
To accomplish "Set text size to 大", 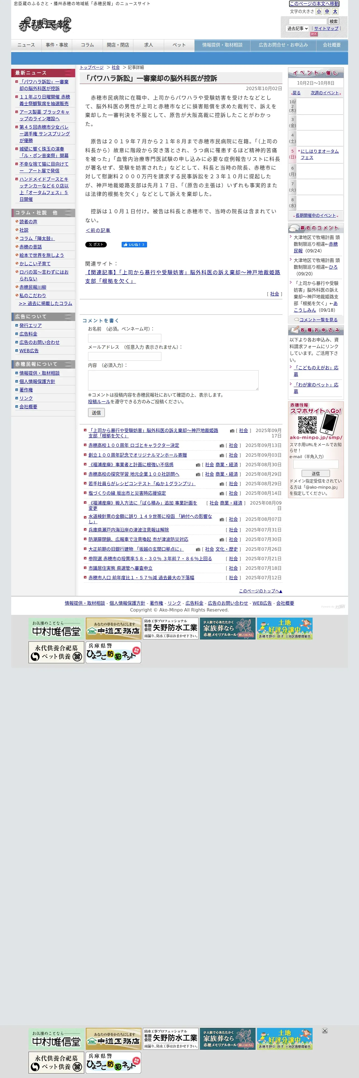I will (x=335, y=12).
